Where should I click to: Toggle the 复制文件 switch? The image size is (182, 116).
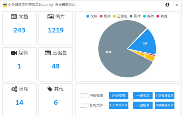tap(84, 105)
